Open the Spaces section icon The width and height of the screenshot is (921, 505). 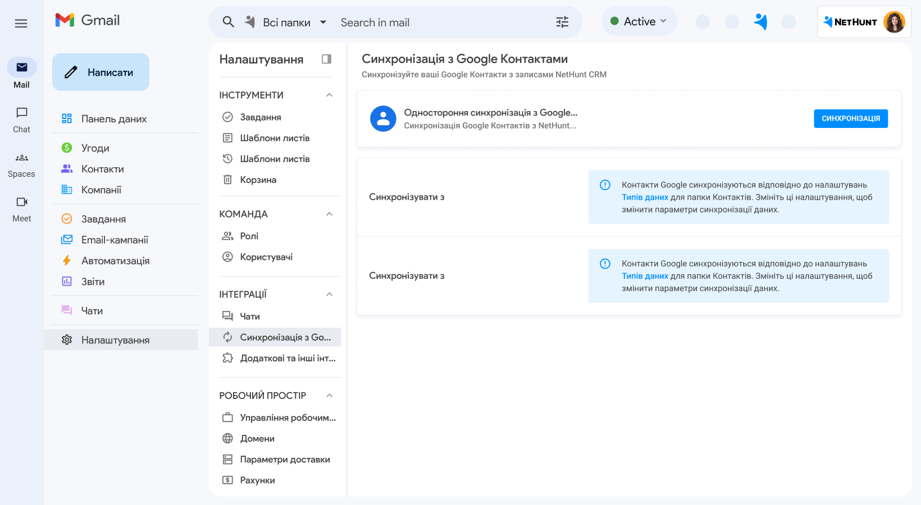22,158
